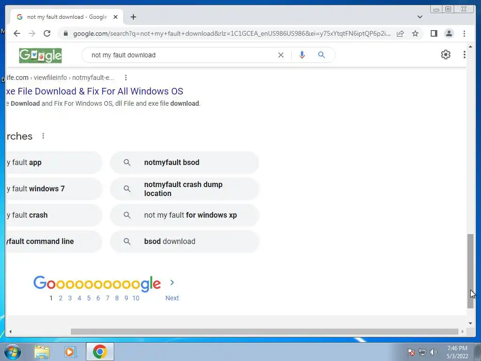The image size is (481, 361).
Task: Click the Show desktop strip
Action: click(x=477, y=352)
